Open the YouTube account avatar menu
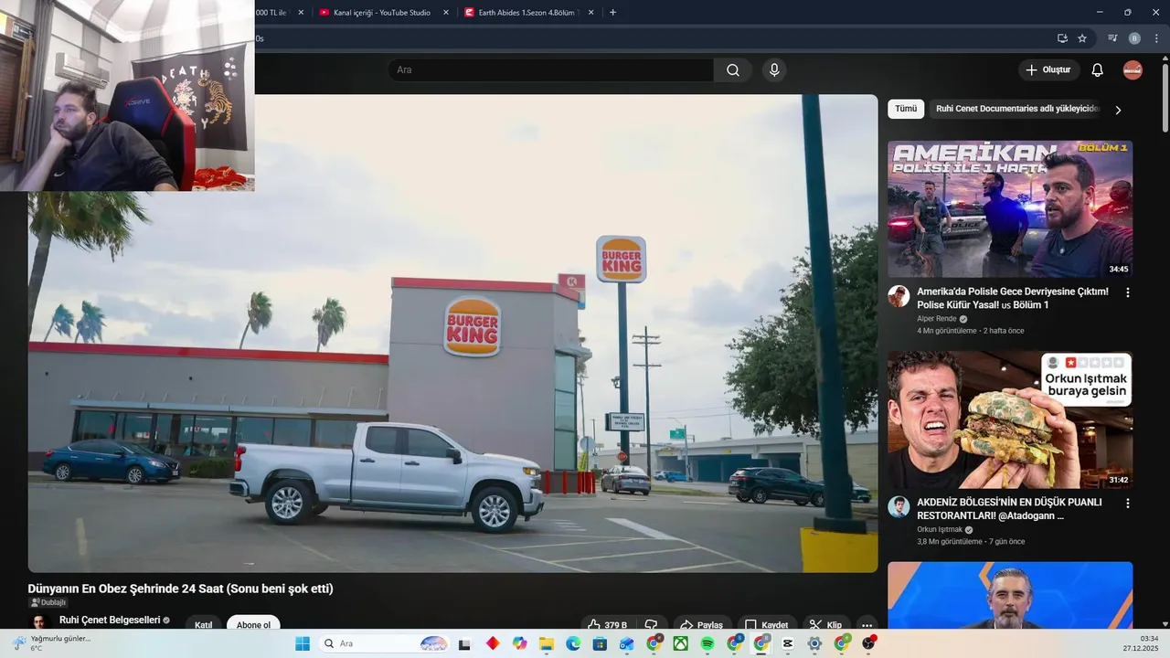The width and height of the screenshot is (1170, 658). click(x=1133, y=70)
